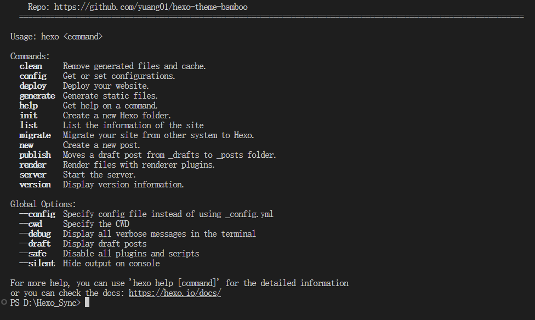Click the "--safe" global option
Viewport: 535px width, 320px height.
point(33,254)
